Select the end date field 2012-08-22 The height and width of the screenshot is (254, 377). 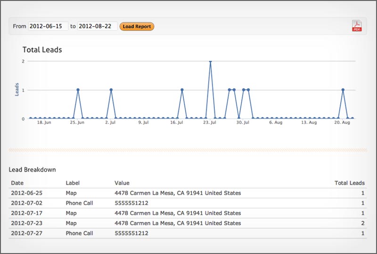pos(97,26)
